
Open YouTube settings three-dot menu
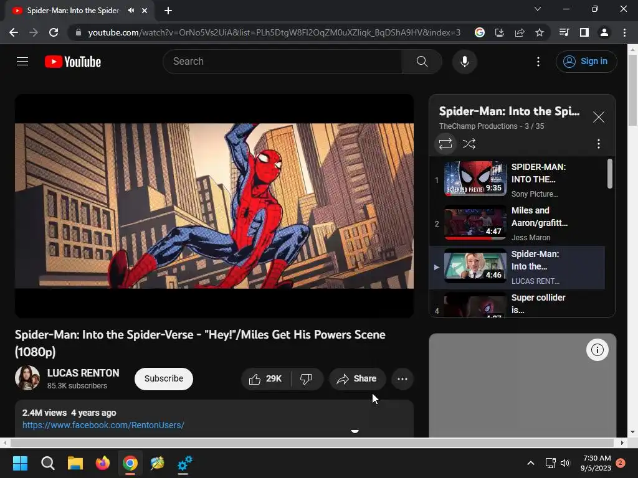point(538,62)
